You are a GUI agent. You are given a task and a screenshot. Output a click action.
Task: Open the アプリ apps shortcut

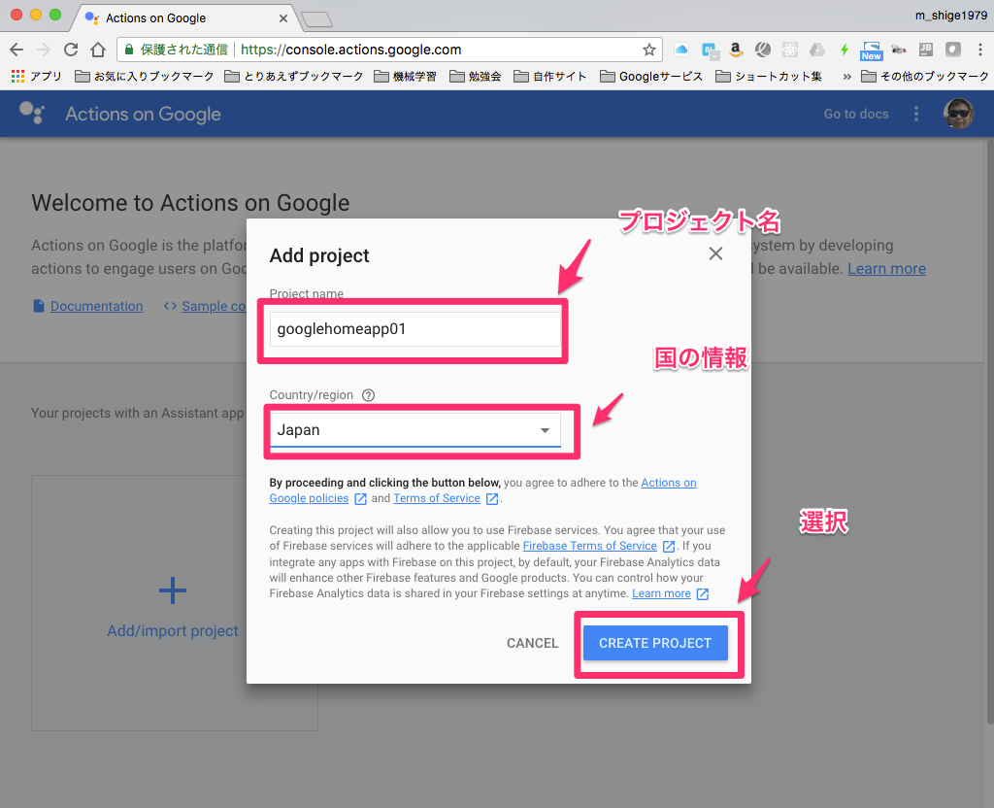[36, 76]
